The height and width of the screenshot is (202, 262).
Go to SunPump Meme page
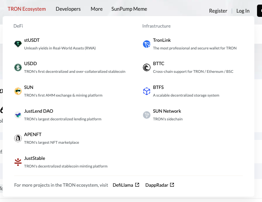(129, 9)
